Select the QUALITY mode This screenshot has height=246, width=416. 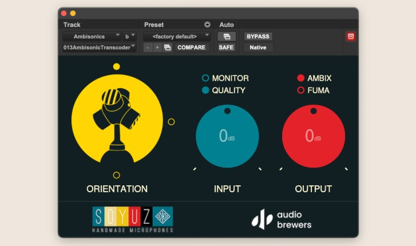[x=205, y=90]
